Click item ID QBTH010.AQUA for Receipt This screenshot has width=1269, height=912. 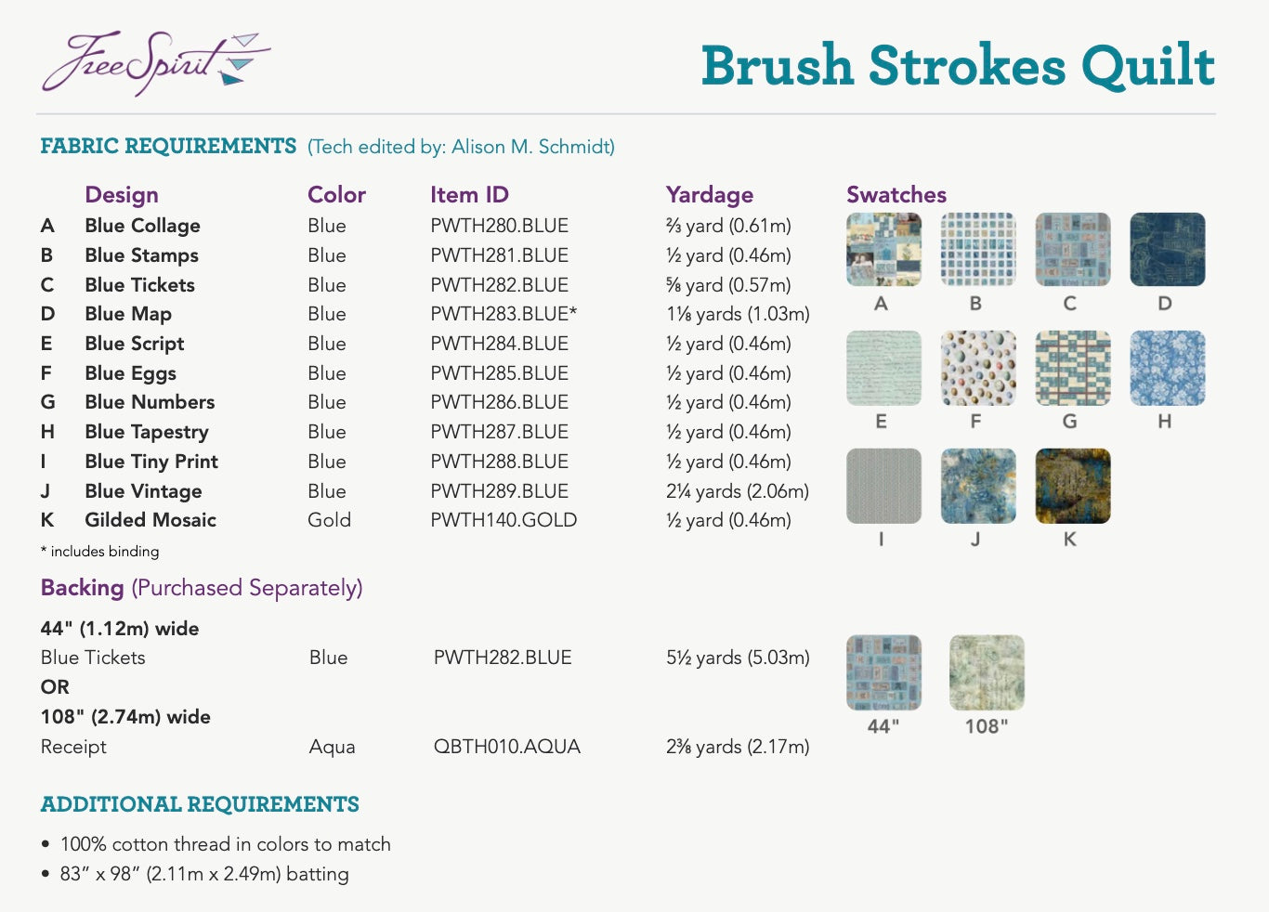pyautogui.click(x=507, y=746)
